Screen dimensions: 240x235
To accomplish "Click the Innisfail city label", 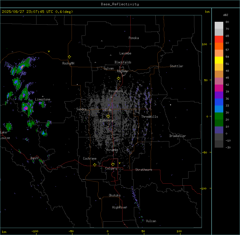I will (x=116, y=91).
